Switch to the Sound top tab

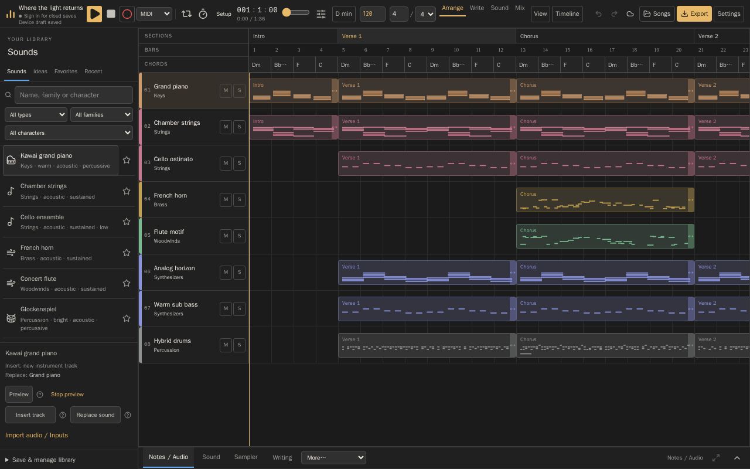(499, 8)
